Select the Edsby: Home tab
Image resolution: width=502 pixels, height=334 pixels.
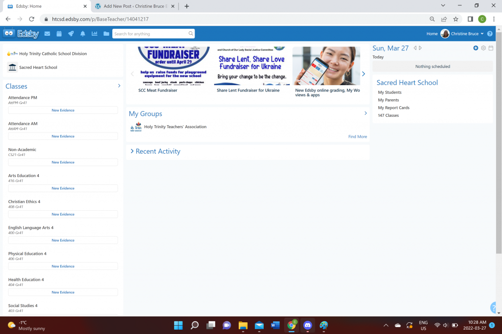[47, 6]
